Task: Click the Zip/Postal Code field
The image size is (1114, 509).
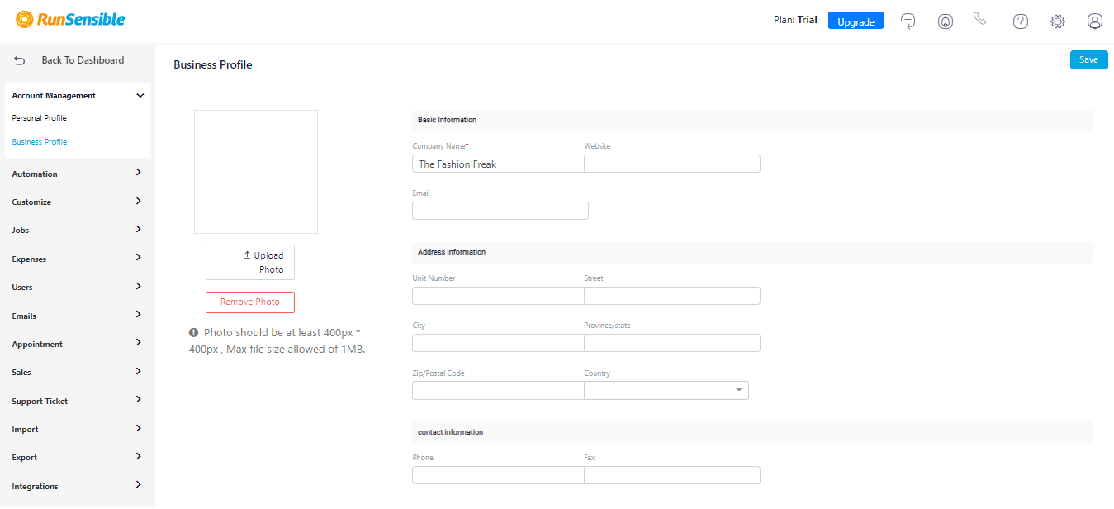Action: pos(498,390)
